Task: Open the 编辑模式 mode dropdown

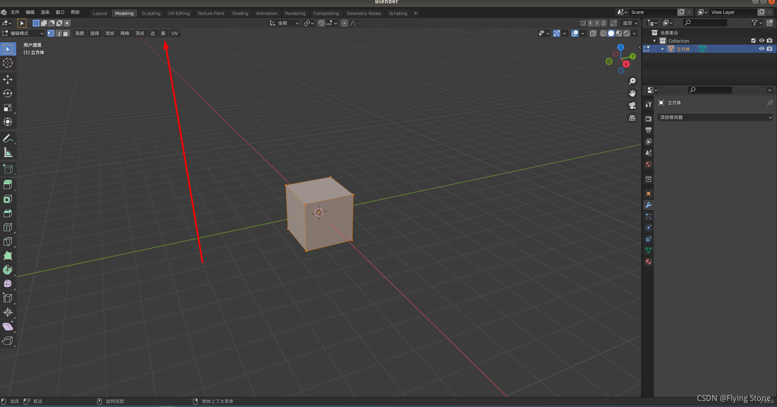Action: pyautogui.click(x=23, y=33)
